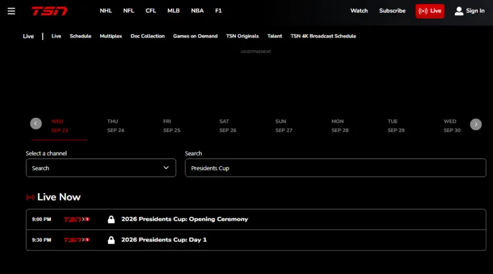493x274 pixels.
Task: Open 2026 Presidents Cup: Opening Ceremony
Action: click(x=185, y=219)
